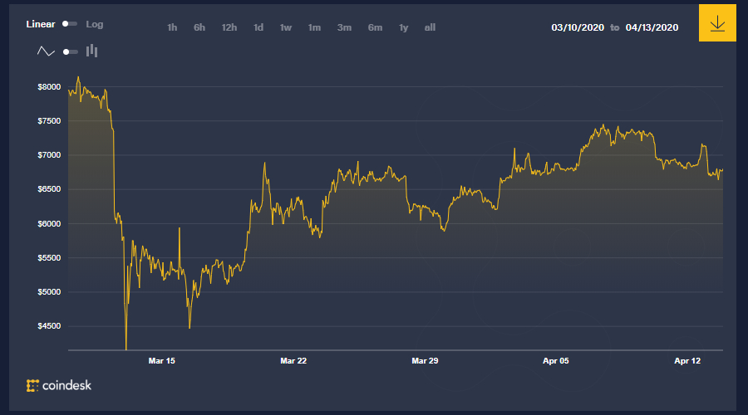Select the 1w time range
Viewport: 748px width, 415px height.
point(286,28)
